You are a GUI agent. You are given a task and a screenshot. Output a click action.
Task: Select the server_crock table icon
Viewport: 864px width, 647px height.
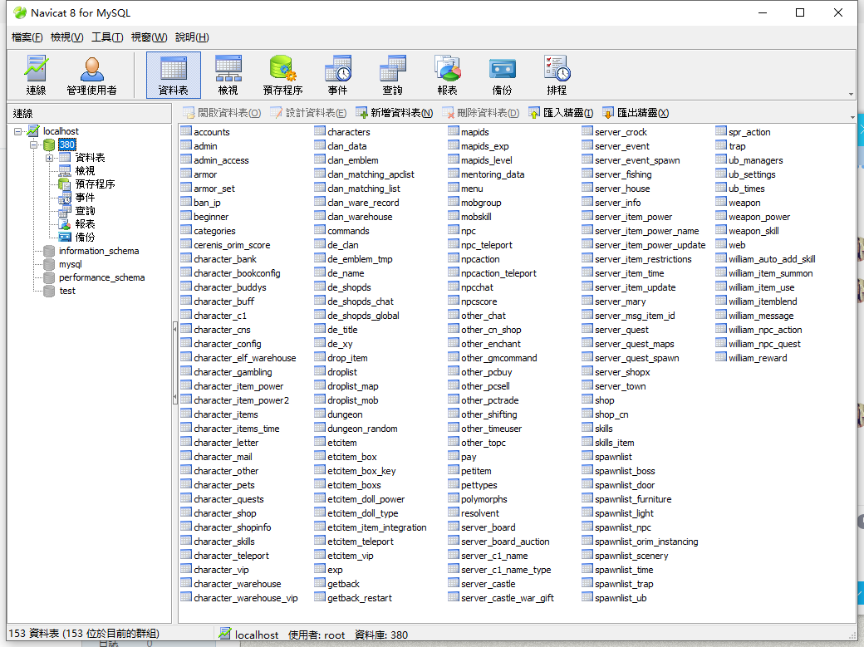587,131
